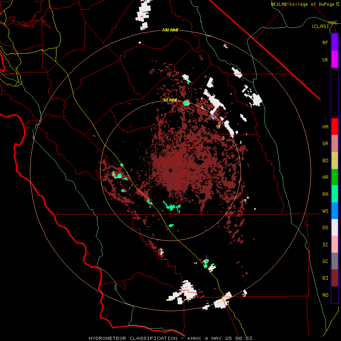Screen dimensions: 341x341
Task: Click the HA legend label
Action: click(x=325, y=127)
